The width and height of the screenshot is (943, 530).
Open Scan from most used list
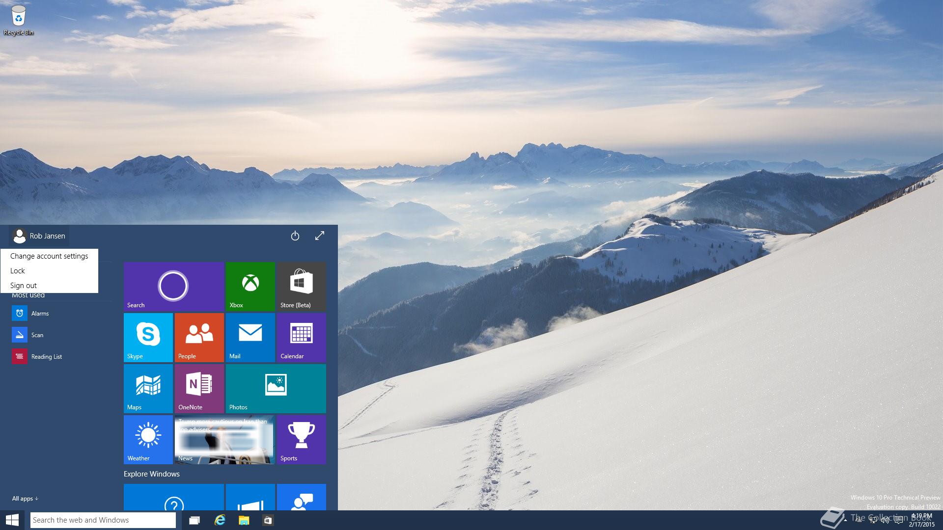(x=61, y=335)
